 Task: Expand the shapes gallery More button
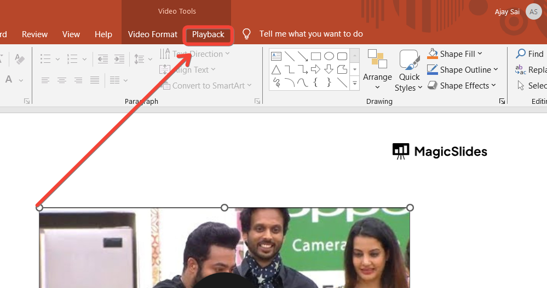355,84
